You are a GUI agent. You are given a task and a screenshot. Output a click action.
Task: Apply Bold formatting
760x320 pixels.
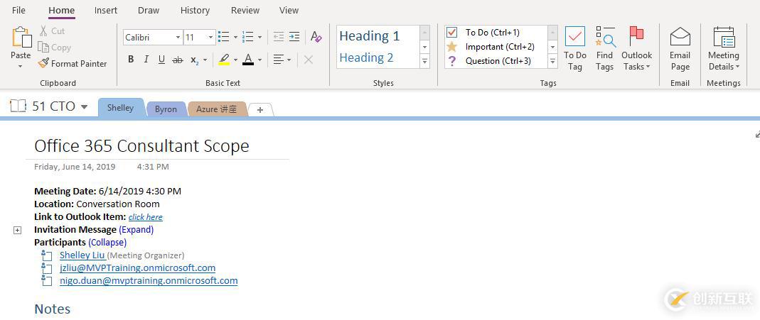tap(131, 60)
